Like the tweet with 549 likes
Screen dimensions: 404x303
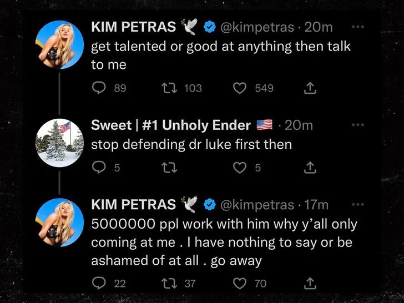(240, 88)
